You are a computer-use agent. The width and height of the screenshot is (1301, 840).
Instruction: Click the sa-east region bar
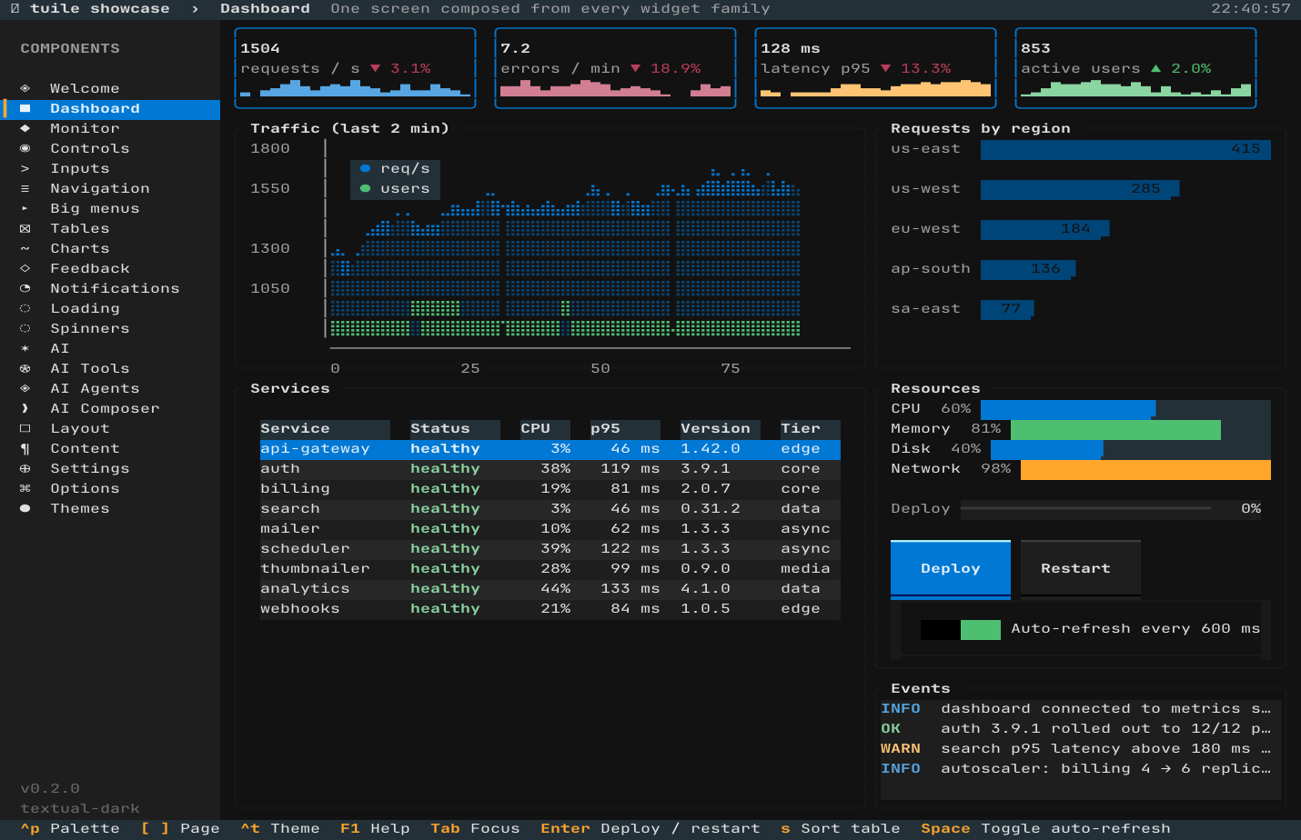[1006, 309]
